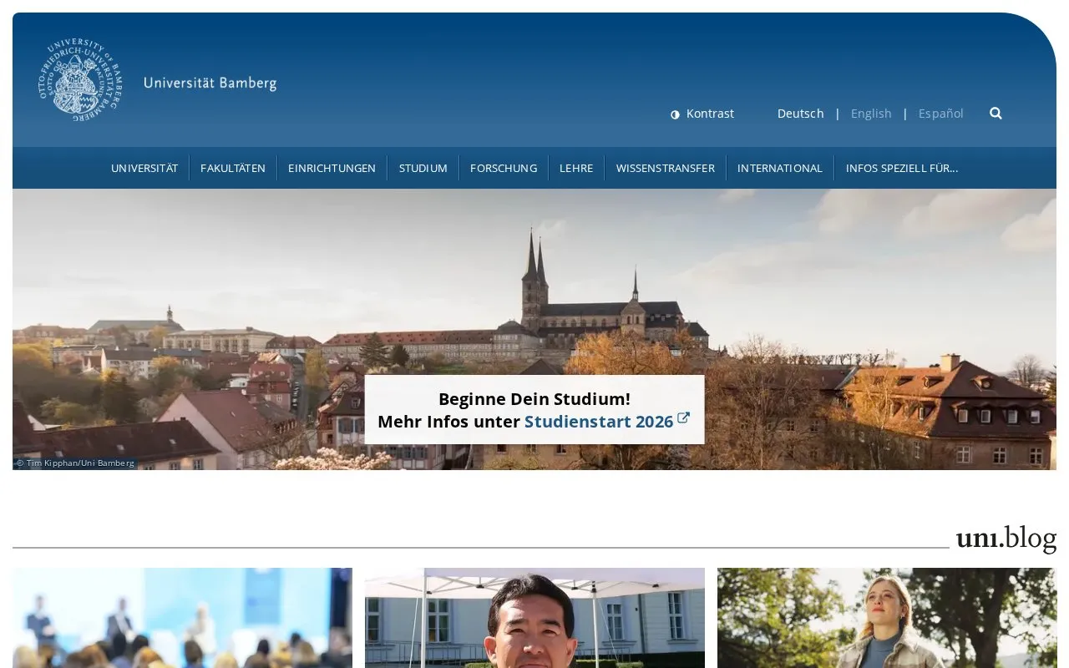This screenshot has height=668, width=1069.
Task: Open the Studium menu
Action: click(423, 168)
